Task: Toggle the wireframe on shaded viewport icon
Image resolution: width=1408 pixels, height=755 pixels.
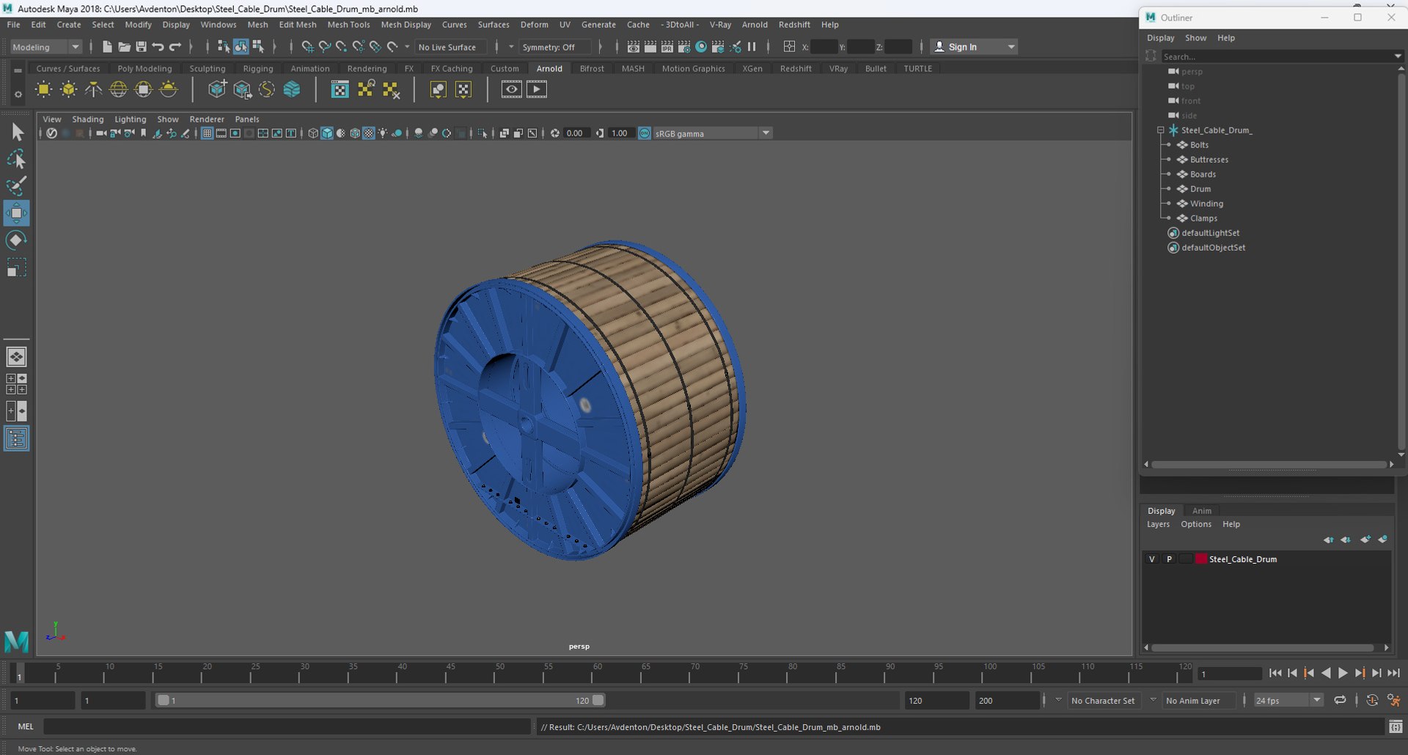Action: 355,133
